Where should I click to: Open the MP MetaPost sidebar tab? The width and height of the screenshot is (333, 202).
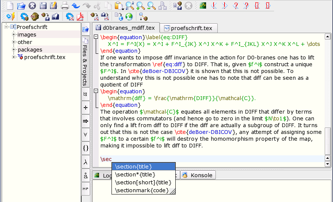[85, 189]
